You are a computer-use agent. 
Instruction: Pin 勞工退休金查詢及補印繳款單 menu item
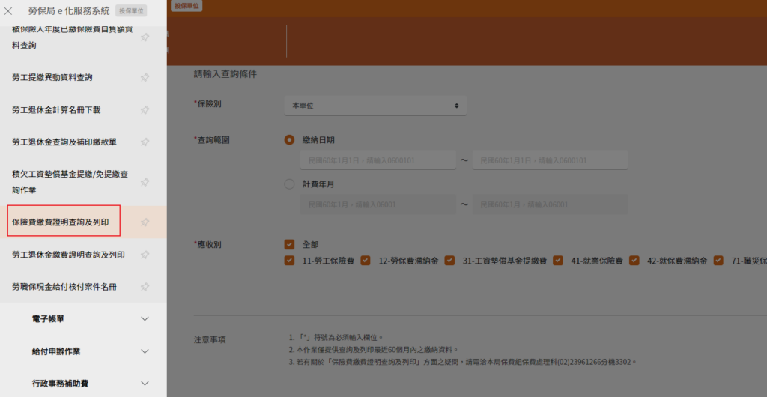pyautogui.click(x=145, y=142)
